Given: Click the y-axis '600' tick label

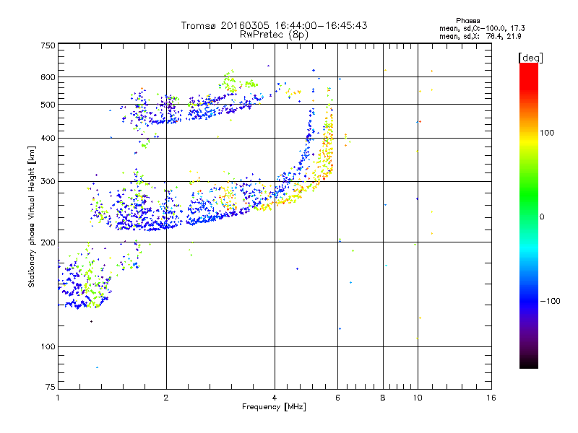Looking at the screenshot, I should pos(48,77).
